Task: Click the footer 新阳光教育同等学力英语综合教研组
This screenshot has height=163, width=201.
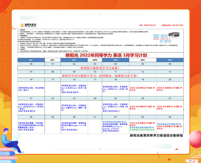Action: point(156,135)
